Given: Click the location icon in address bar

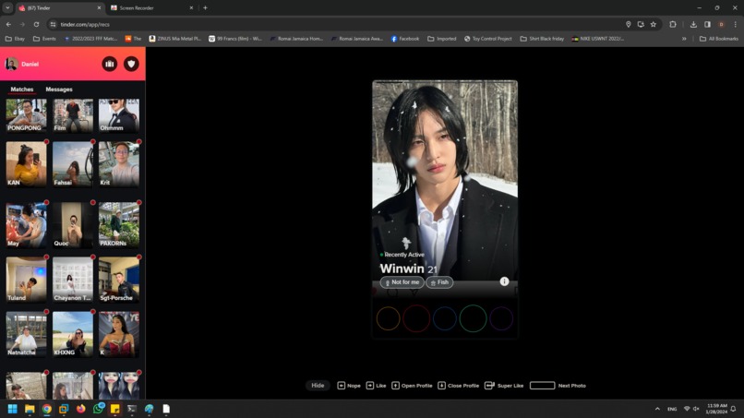Looking at the screenshot, I should click(629, 24).
